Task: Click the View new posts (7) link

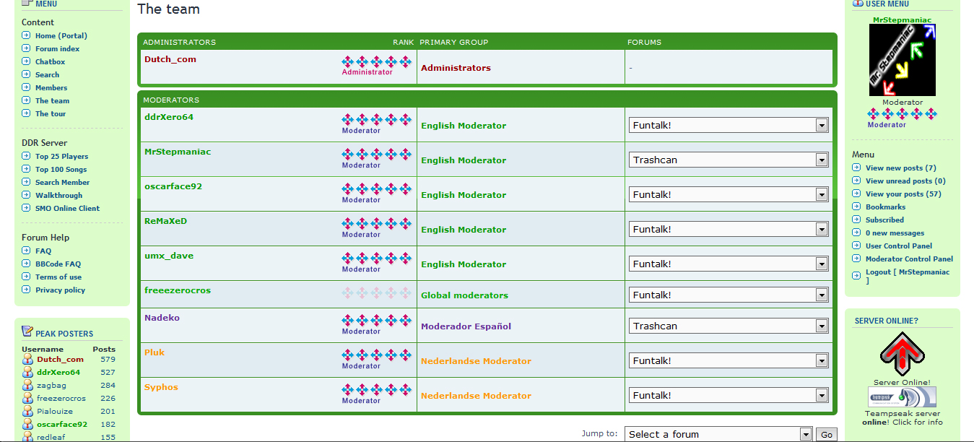Action: 900,168
